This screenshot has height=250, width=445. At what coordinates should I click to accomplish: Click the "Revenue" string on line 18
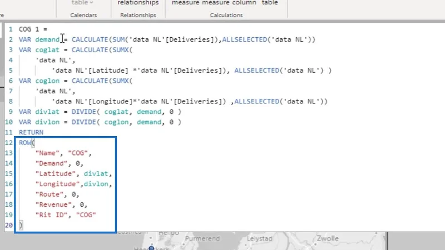tap(53, 204)
